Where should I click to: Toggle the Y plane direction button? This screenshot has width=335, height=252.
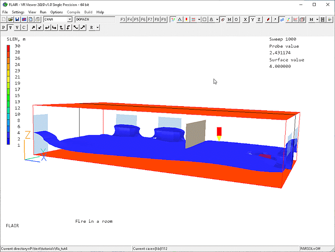pos(252,19)
